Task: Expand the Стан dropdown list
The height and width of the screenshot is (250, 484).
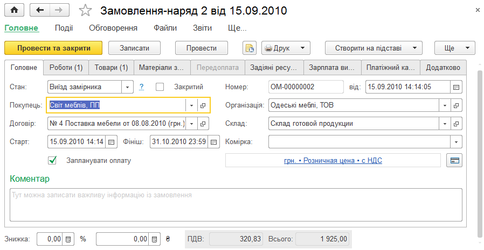Action: click(128, 87)
